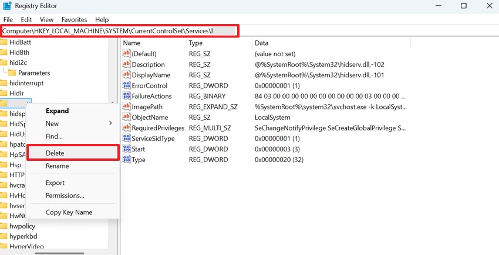The height and width of the screenshot is (255, 499).
Task: Choose Delete from the context menu
Action: click(73, 153)
